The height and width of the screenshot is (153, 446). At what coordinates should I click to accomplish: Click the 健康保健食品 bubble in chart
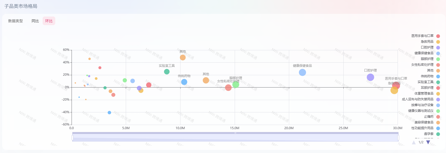pyautogui.click(x=302, y=72)
